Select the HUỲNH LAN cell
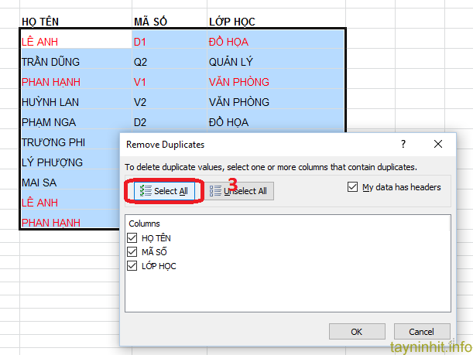473x355 pixels. 50,102
